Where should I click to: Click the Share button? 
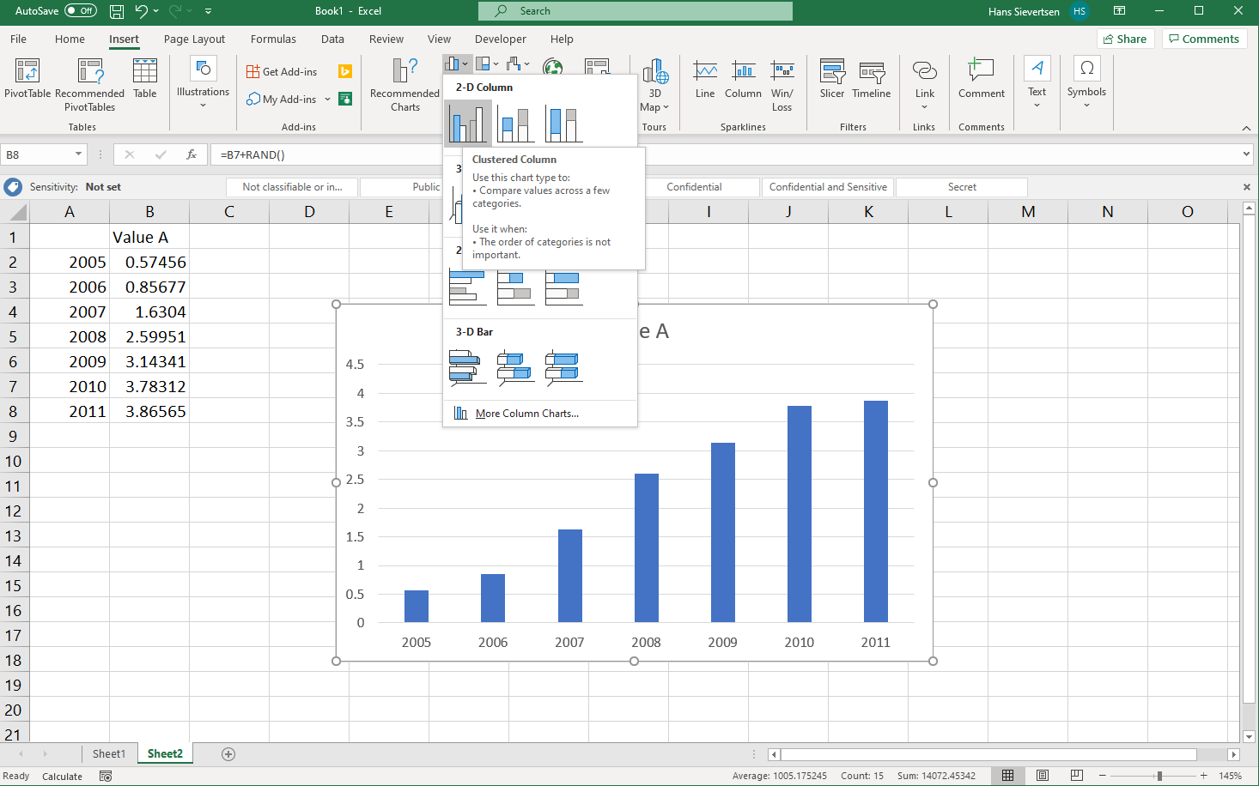coord(1125,39)
